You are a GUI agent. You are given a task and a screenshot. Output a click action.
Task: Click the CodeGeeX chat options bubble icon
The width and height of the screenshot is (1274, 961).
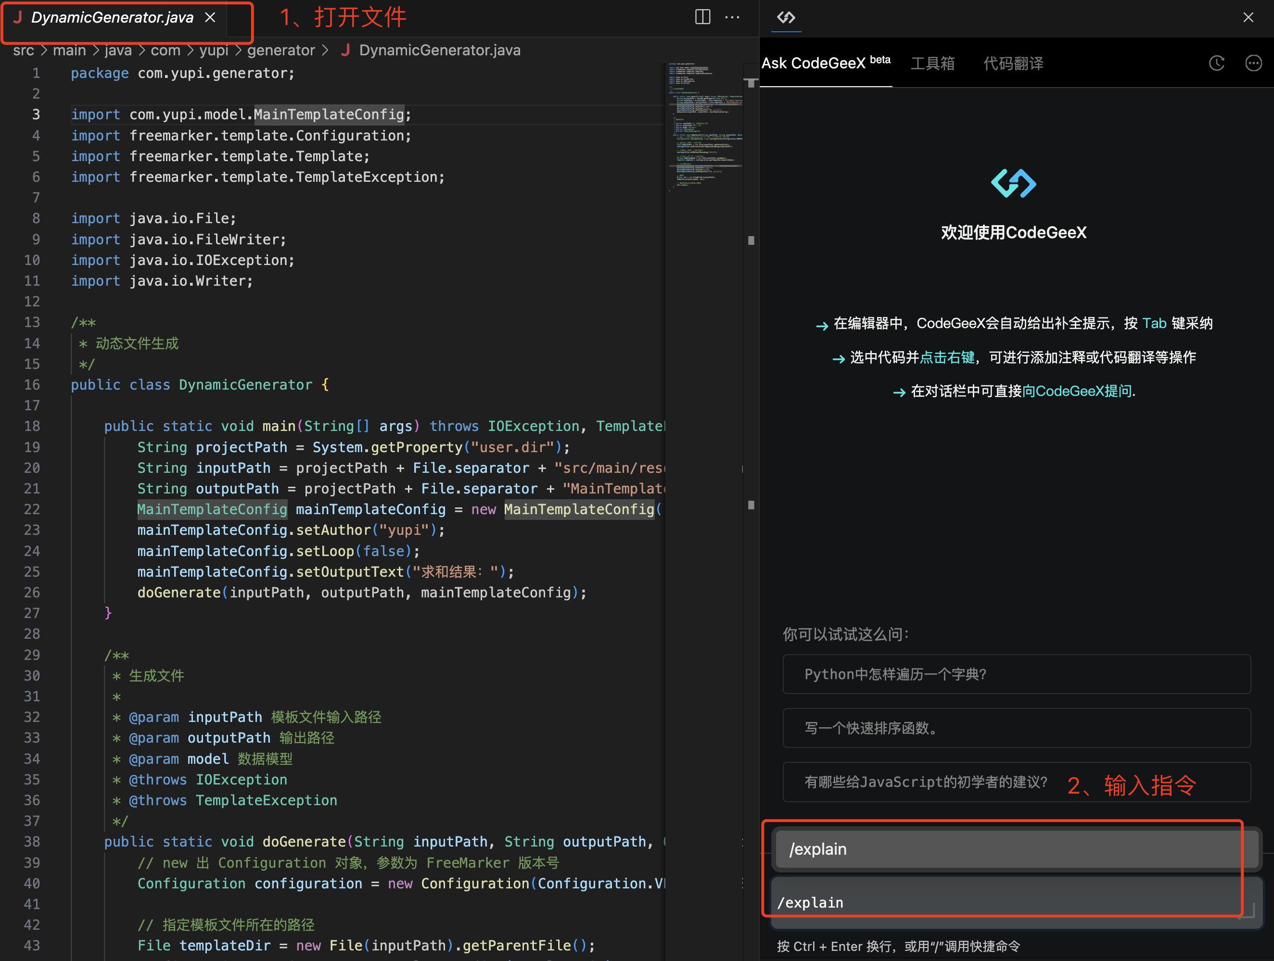click(1253, 63)
